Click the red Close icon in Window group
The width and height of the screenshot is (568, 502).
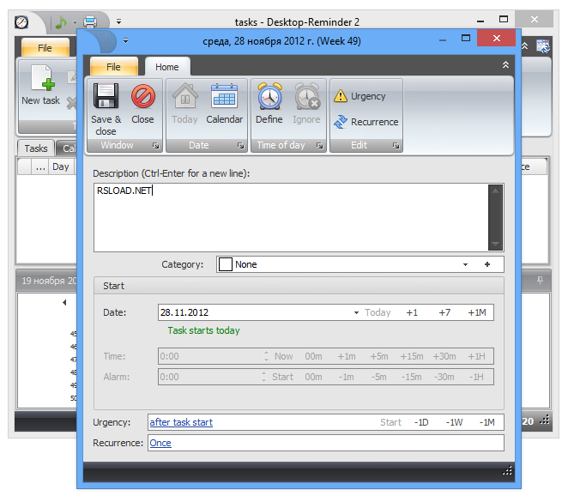pos(143,96)
